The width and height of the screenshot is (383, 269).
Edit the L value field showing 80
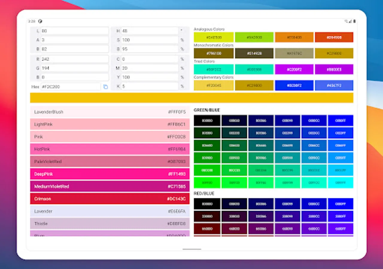click(x=75, y=31)
